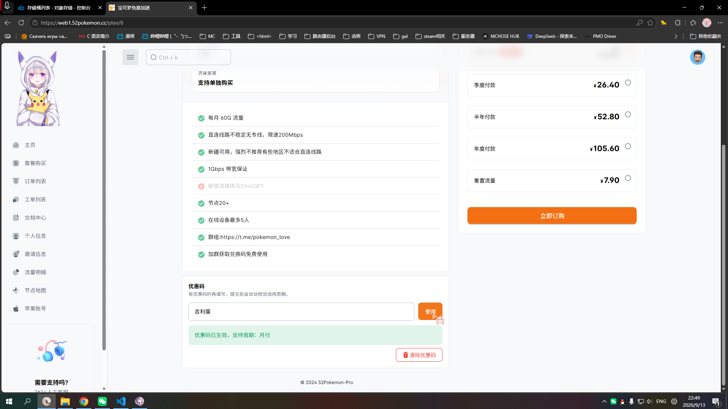Open Chrome from the taskbar
This screenshot has width=728, height=409.
pos(84,401)
